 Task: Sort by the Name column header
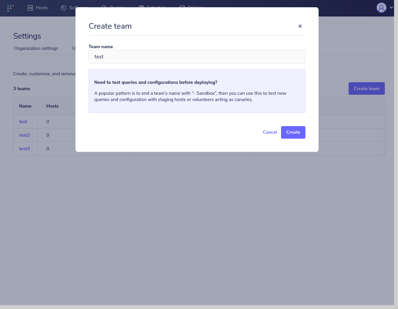tap(25, 106)
